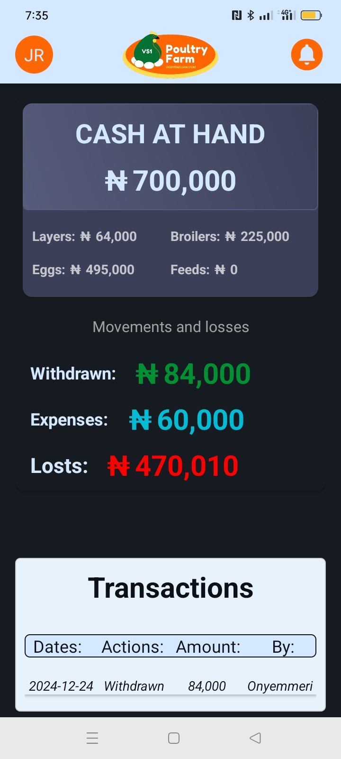The width and height of the screenshot is (341, 759).
Task: Tap the Android back triangle button
Action: pyautogui.click(x=255, y=738)
